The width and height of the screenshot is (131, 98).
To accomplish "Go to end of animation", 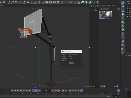I will click(30, 91).
